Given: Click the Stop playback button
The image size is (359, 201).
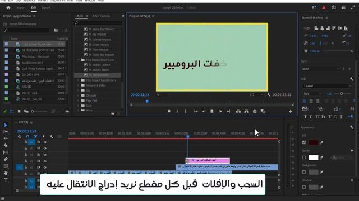Looking at the screenshot, I should click(212, 111).
